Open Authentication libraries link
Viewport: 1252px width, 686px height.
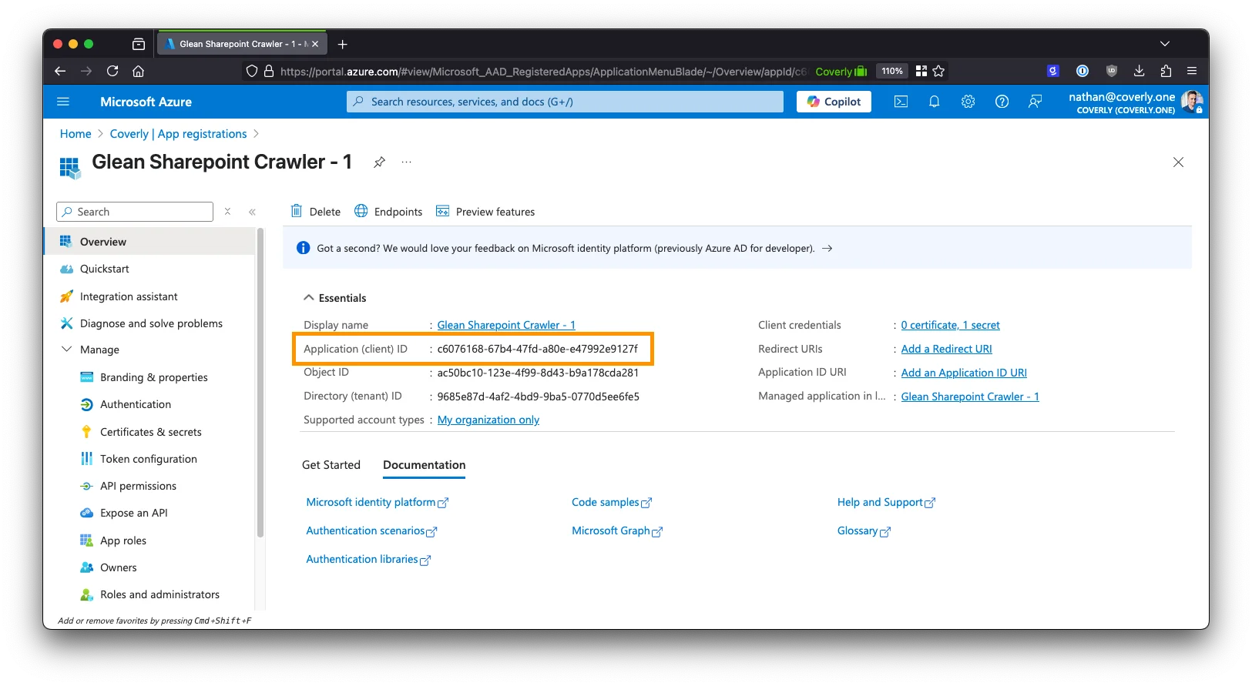368,559
